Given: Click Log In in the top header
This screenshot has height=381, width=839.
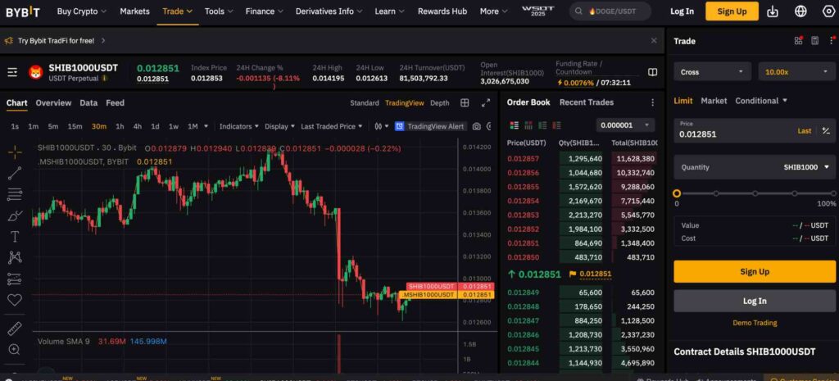Looking at the screenshot, I should tap(682, 11).
